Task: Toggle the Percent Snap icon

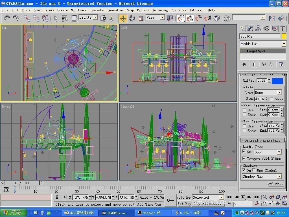Action: point(199,18)
